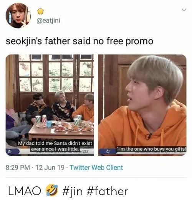Open the #jin hashtag
Screen dimensions: 192x204
click(73, 191)
